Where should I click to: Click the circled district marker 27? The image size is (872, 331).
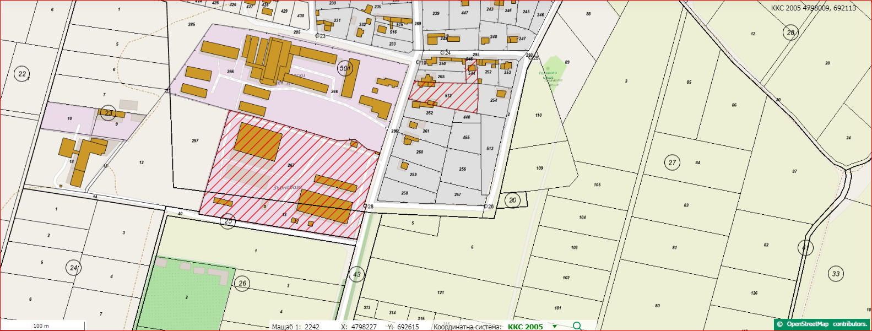[x=672, y=162]
